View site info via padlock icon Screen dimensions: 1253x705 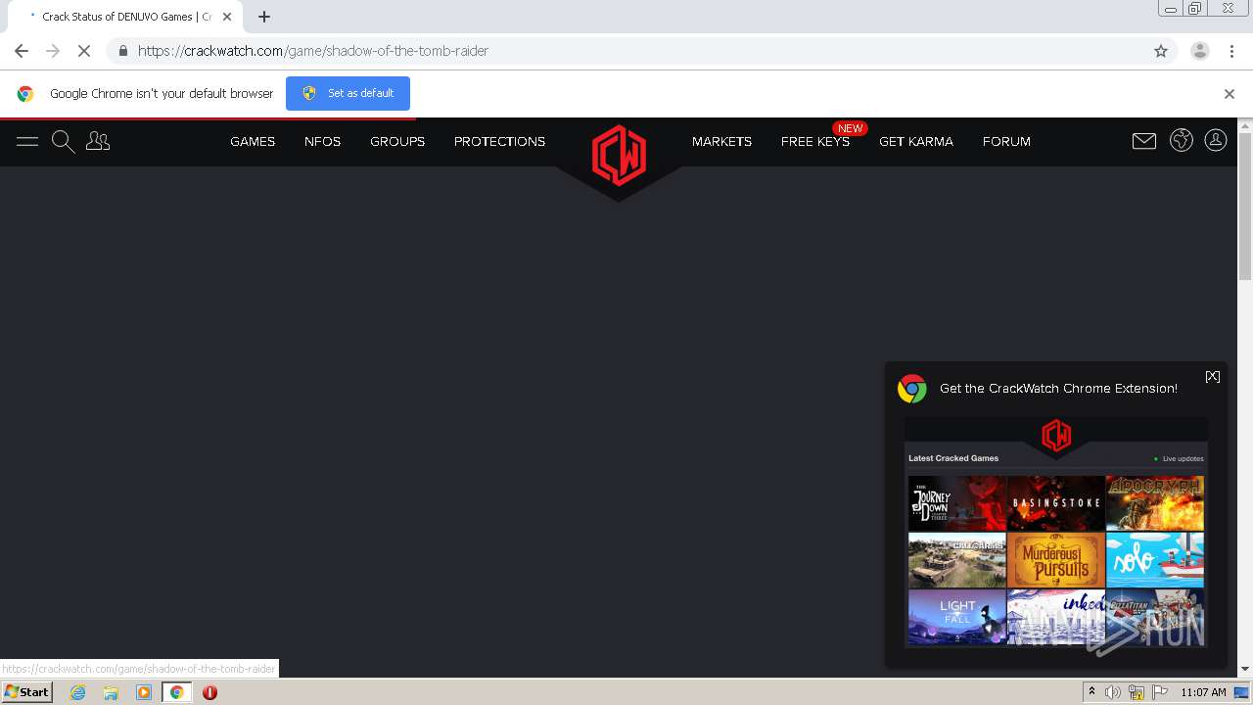122,51
